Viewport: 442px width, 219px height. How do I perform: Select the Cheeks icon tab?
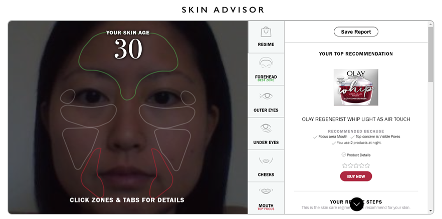pyautogui.click(x=266, y=166)
